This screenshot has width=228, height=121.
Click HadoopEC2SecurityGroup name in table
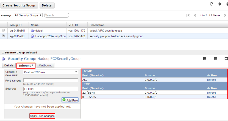point(51,36)
